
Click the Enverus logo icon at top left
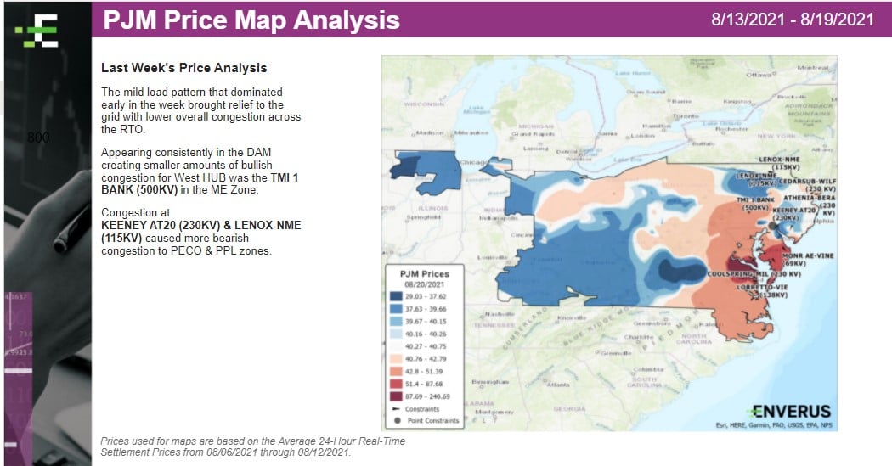(38, 32)
